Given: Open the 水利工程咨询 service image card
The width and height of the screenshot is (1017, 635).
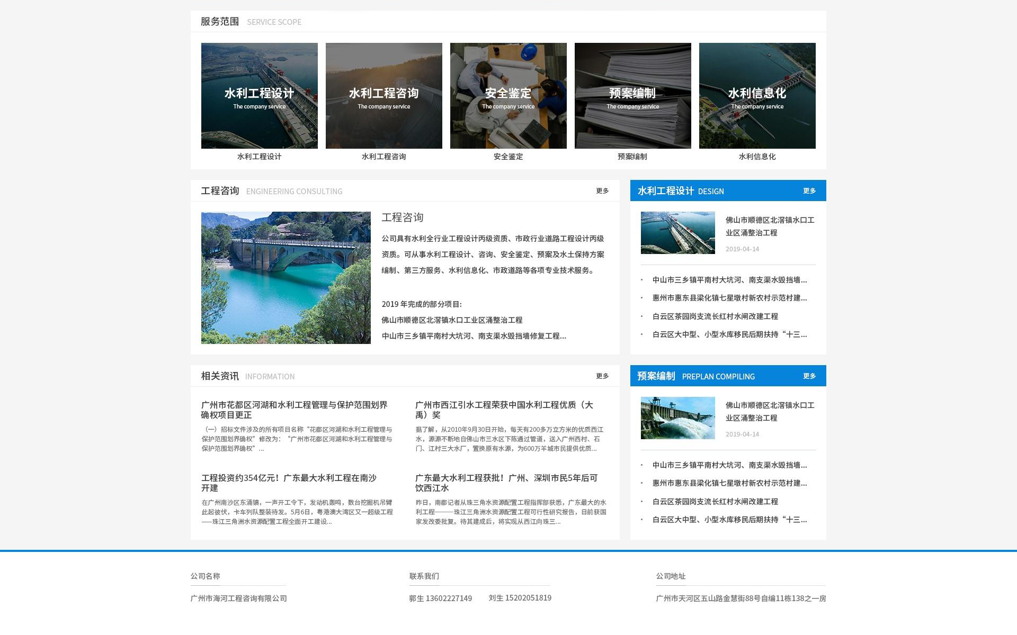Looking at the screenshot, I should tap(383, 95).
